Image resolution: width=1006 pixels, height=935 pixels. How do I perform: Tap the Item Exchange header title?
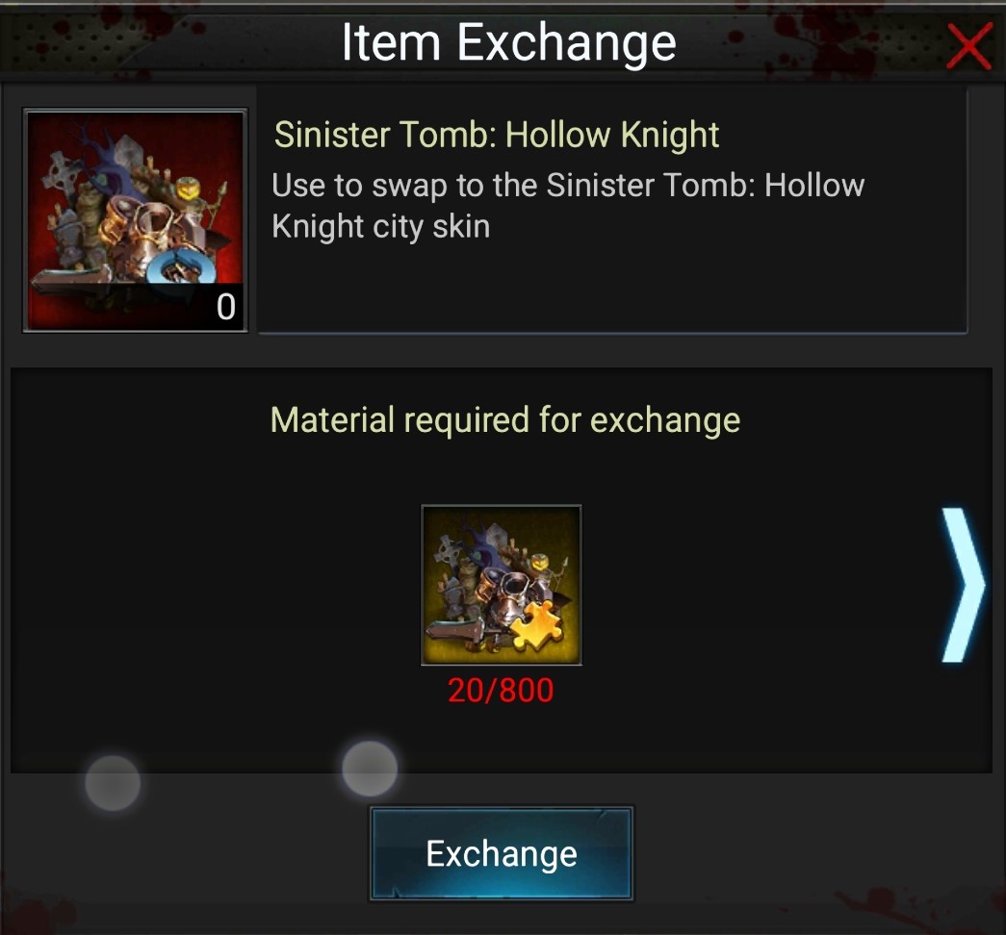[508, 42]
